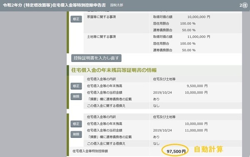
Task: Select なし for 借換え in 9,500,000 円 loan block
Action: pyautogui.click(x=156, y=106)
